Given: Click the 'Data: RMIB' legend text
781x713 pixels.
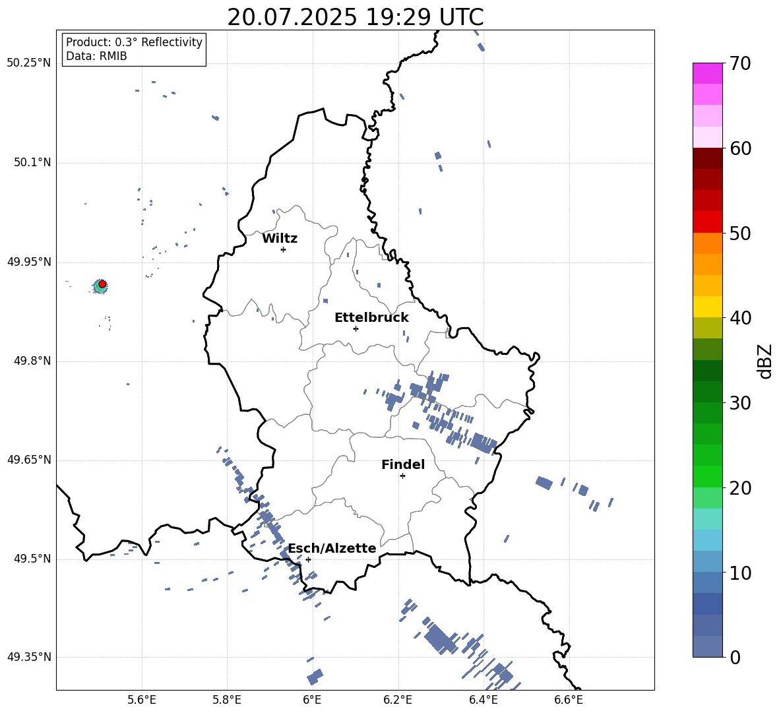Looking at the screenshot, I should 96,56.
